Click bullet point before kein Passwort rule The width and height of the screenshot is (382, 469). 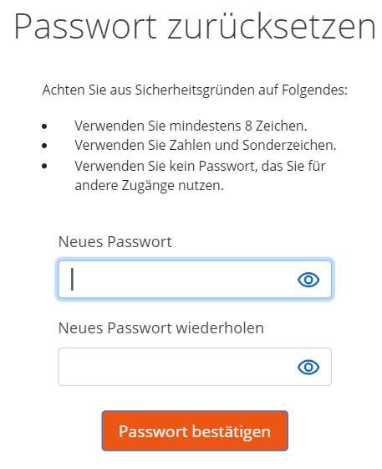(x=44, y=166)
